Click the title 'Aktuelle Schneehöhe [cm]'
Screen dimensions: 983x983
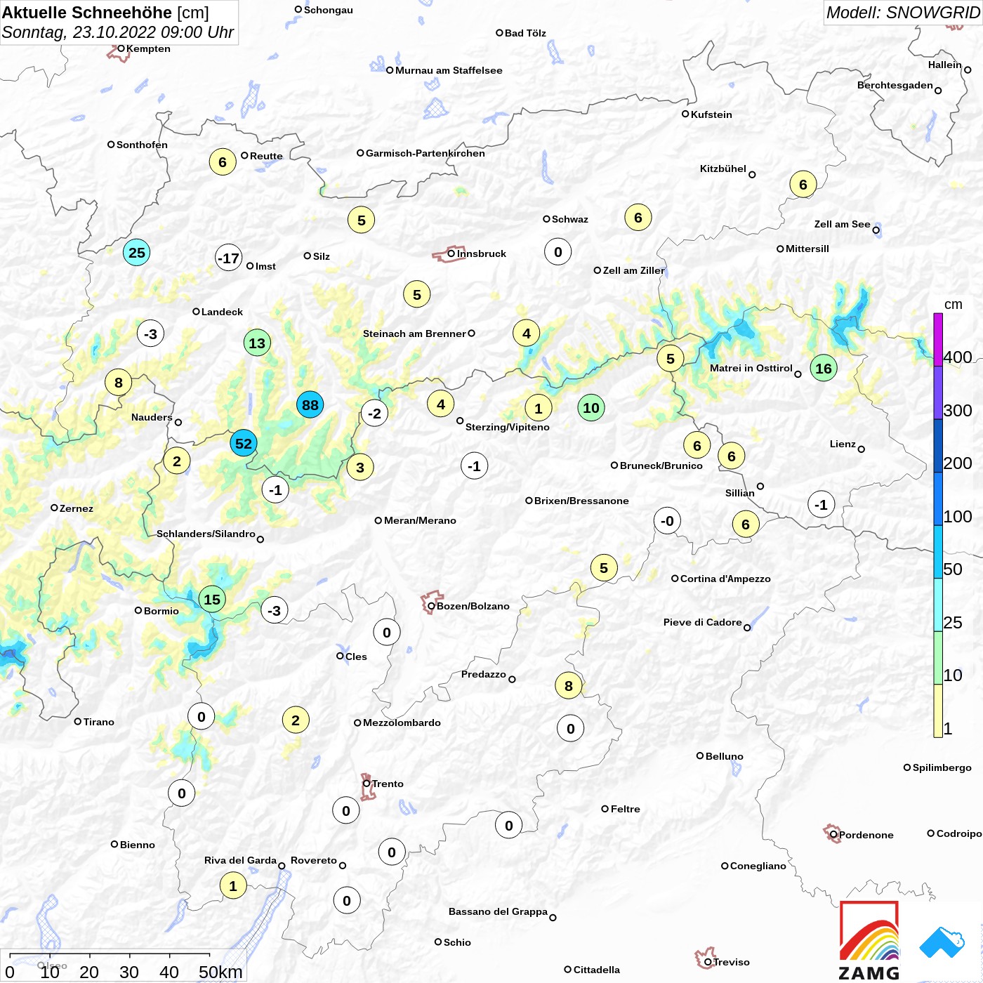point(105,13)
